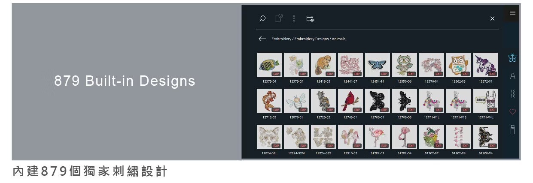
Task: Select the fonts letter A sidebar icon
Action: pos(512,76)
